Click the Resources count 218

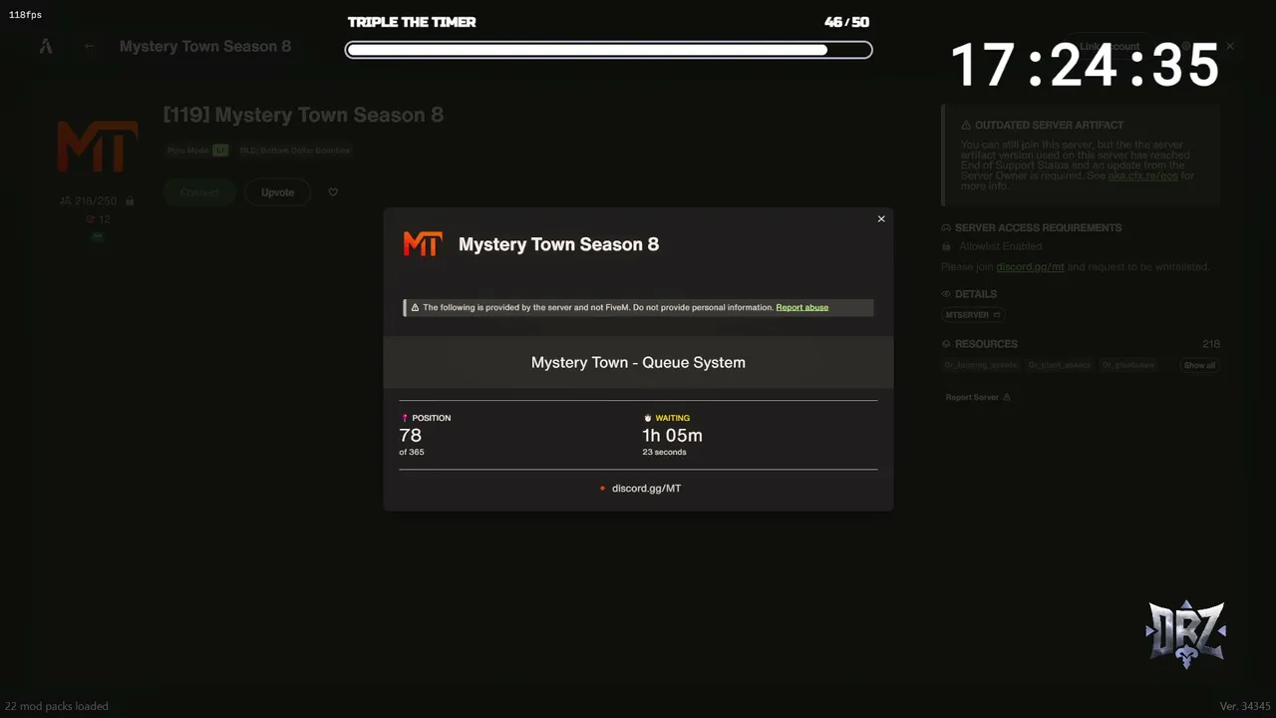pyautogui.click(x=1211, y=344)
